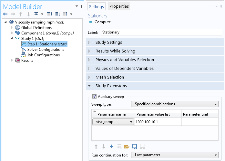
Task: Move node down in Model Builder toolbar
Action: [28, 14]
